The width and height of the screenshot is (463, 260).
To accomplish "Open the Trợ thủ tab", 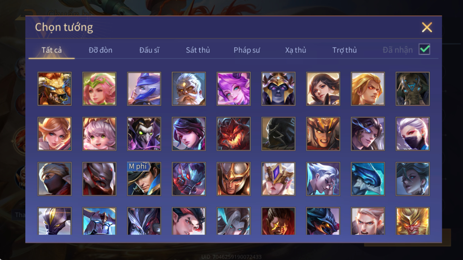I will [x=345, y=50].
